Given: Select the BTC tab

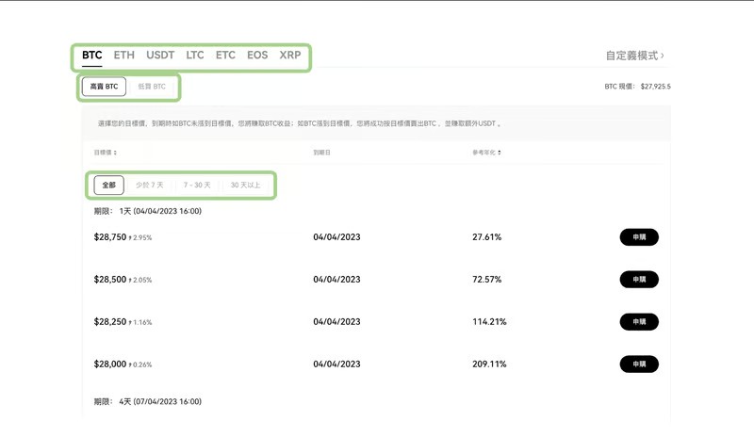Looking at the screenshot, I should point(91,56).
